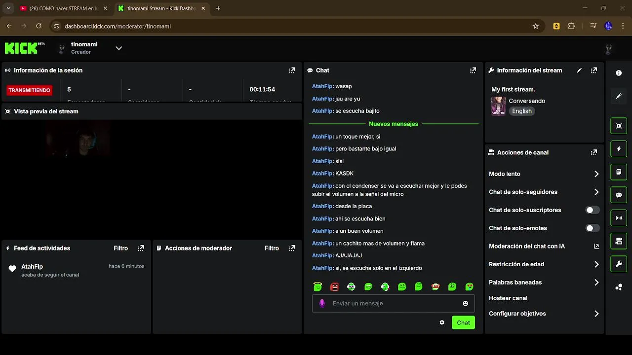This screenshot has height=355, width=632.
Task: Click the Conversando category label
Action: tap(527, 101)
